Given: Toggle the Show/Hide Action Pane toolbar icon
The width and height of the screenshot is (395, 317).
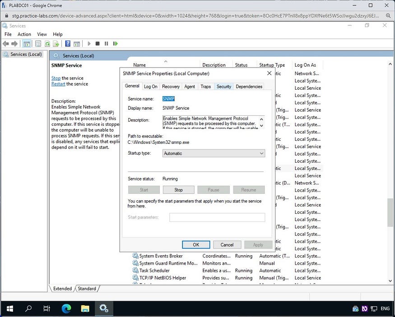Looking at the screenshot, I should coord(77,44).
